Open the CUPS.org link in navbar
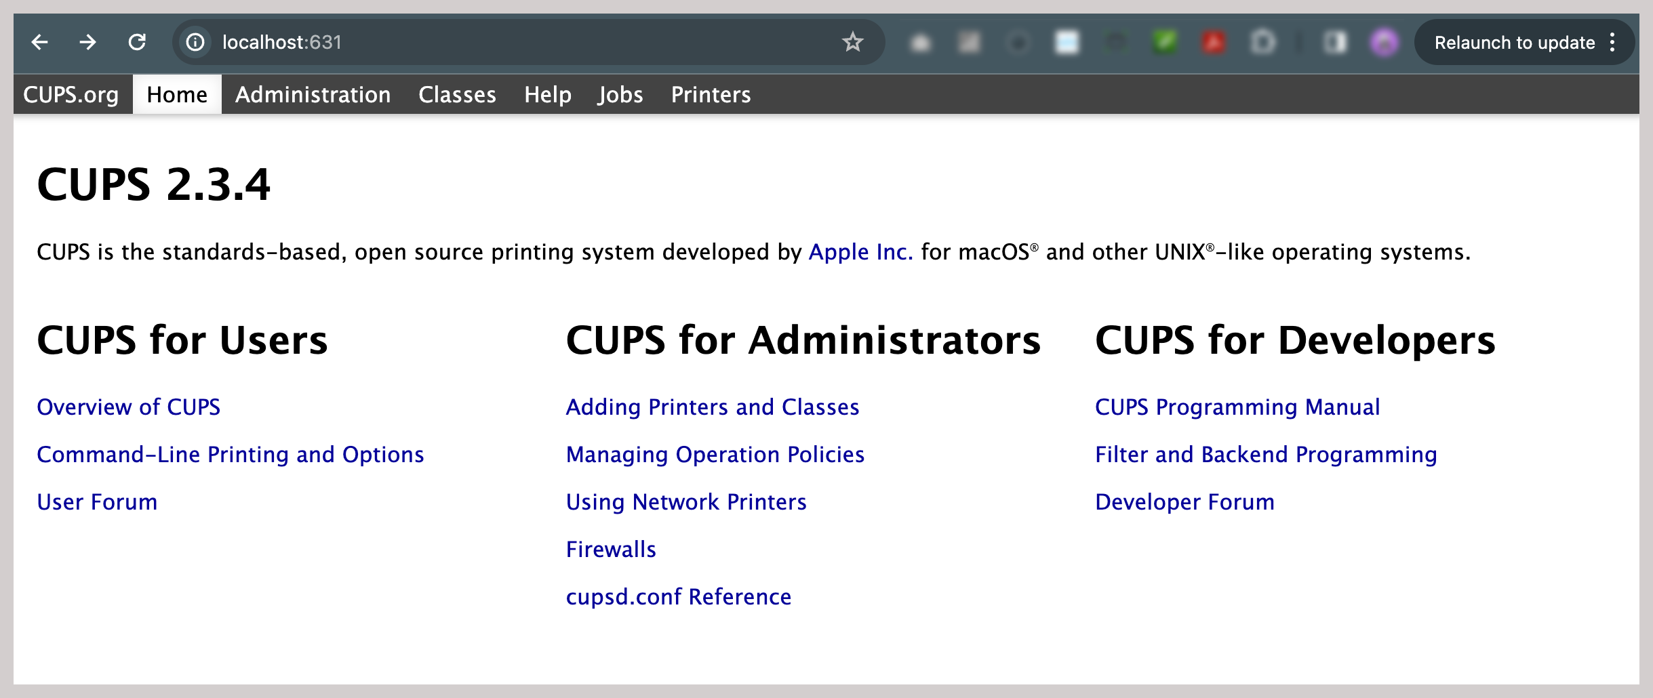Screen dimensions: 1653x698 pyautogui.click(x=71, y=95)
